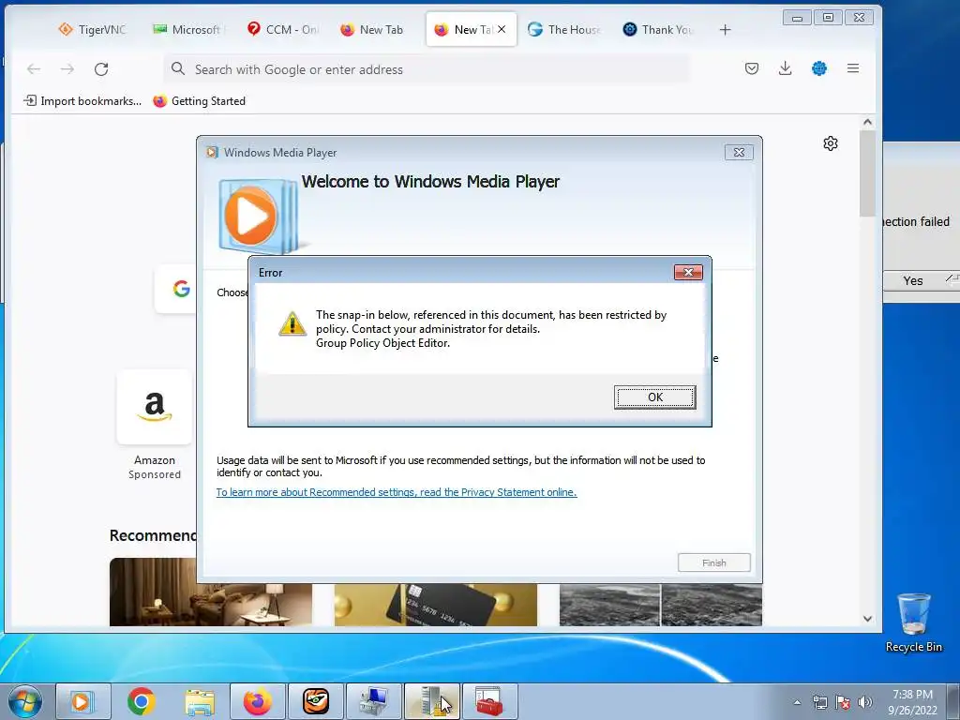Open the server tower taskbar icon

tap(432, 701)
